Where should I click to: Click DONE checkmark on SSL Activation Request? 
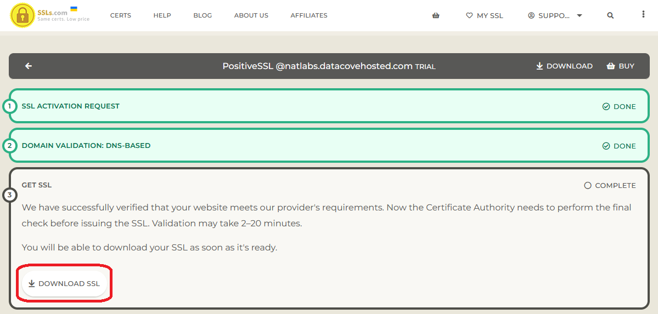[606, 107]
